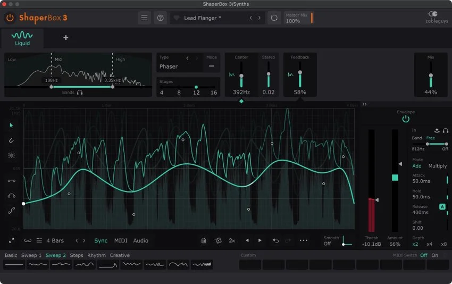This screenshot has width=452, height=284.
Task: Select the straight line segment tool
Action: (12, 181)
